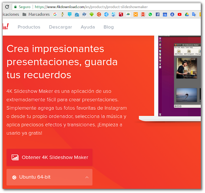Open the calendar 16 bookmark
Screen dimensions: 205x193
(x=165, y=14)
